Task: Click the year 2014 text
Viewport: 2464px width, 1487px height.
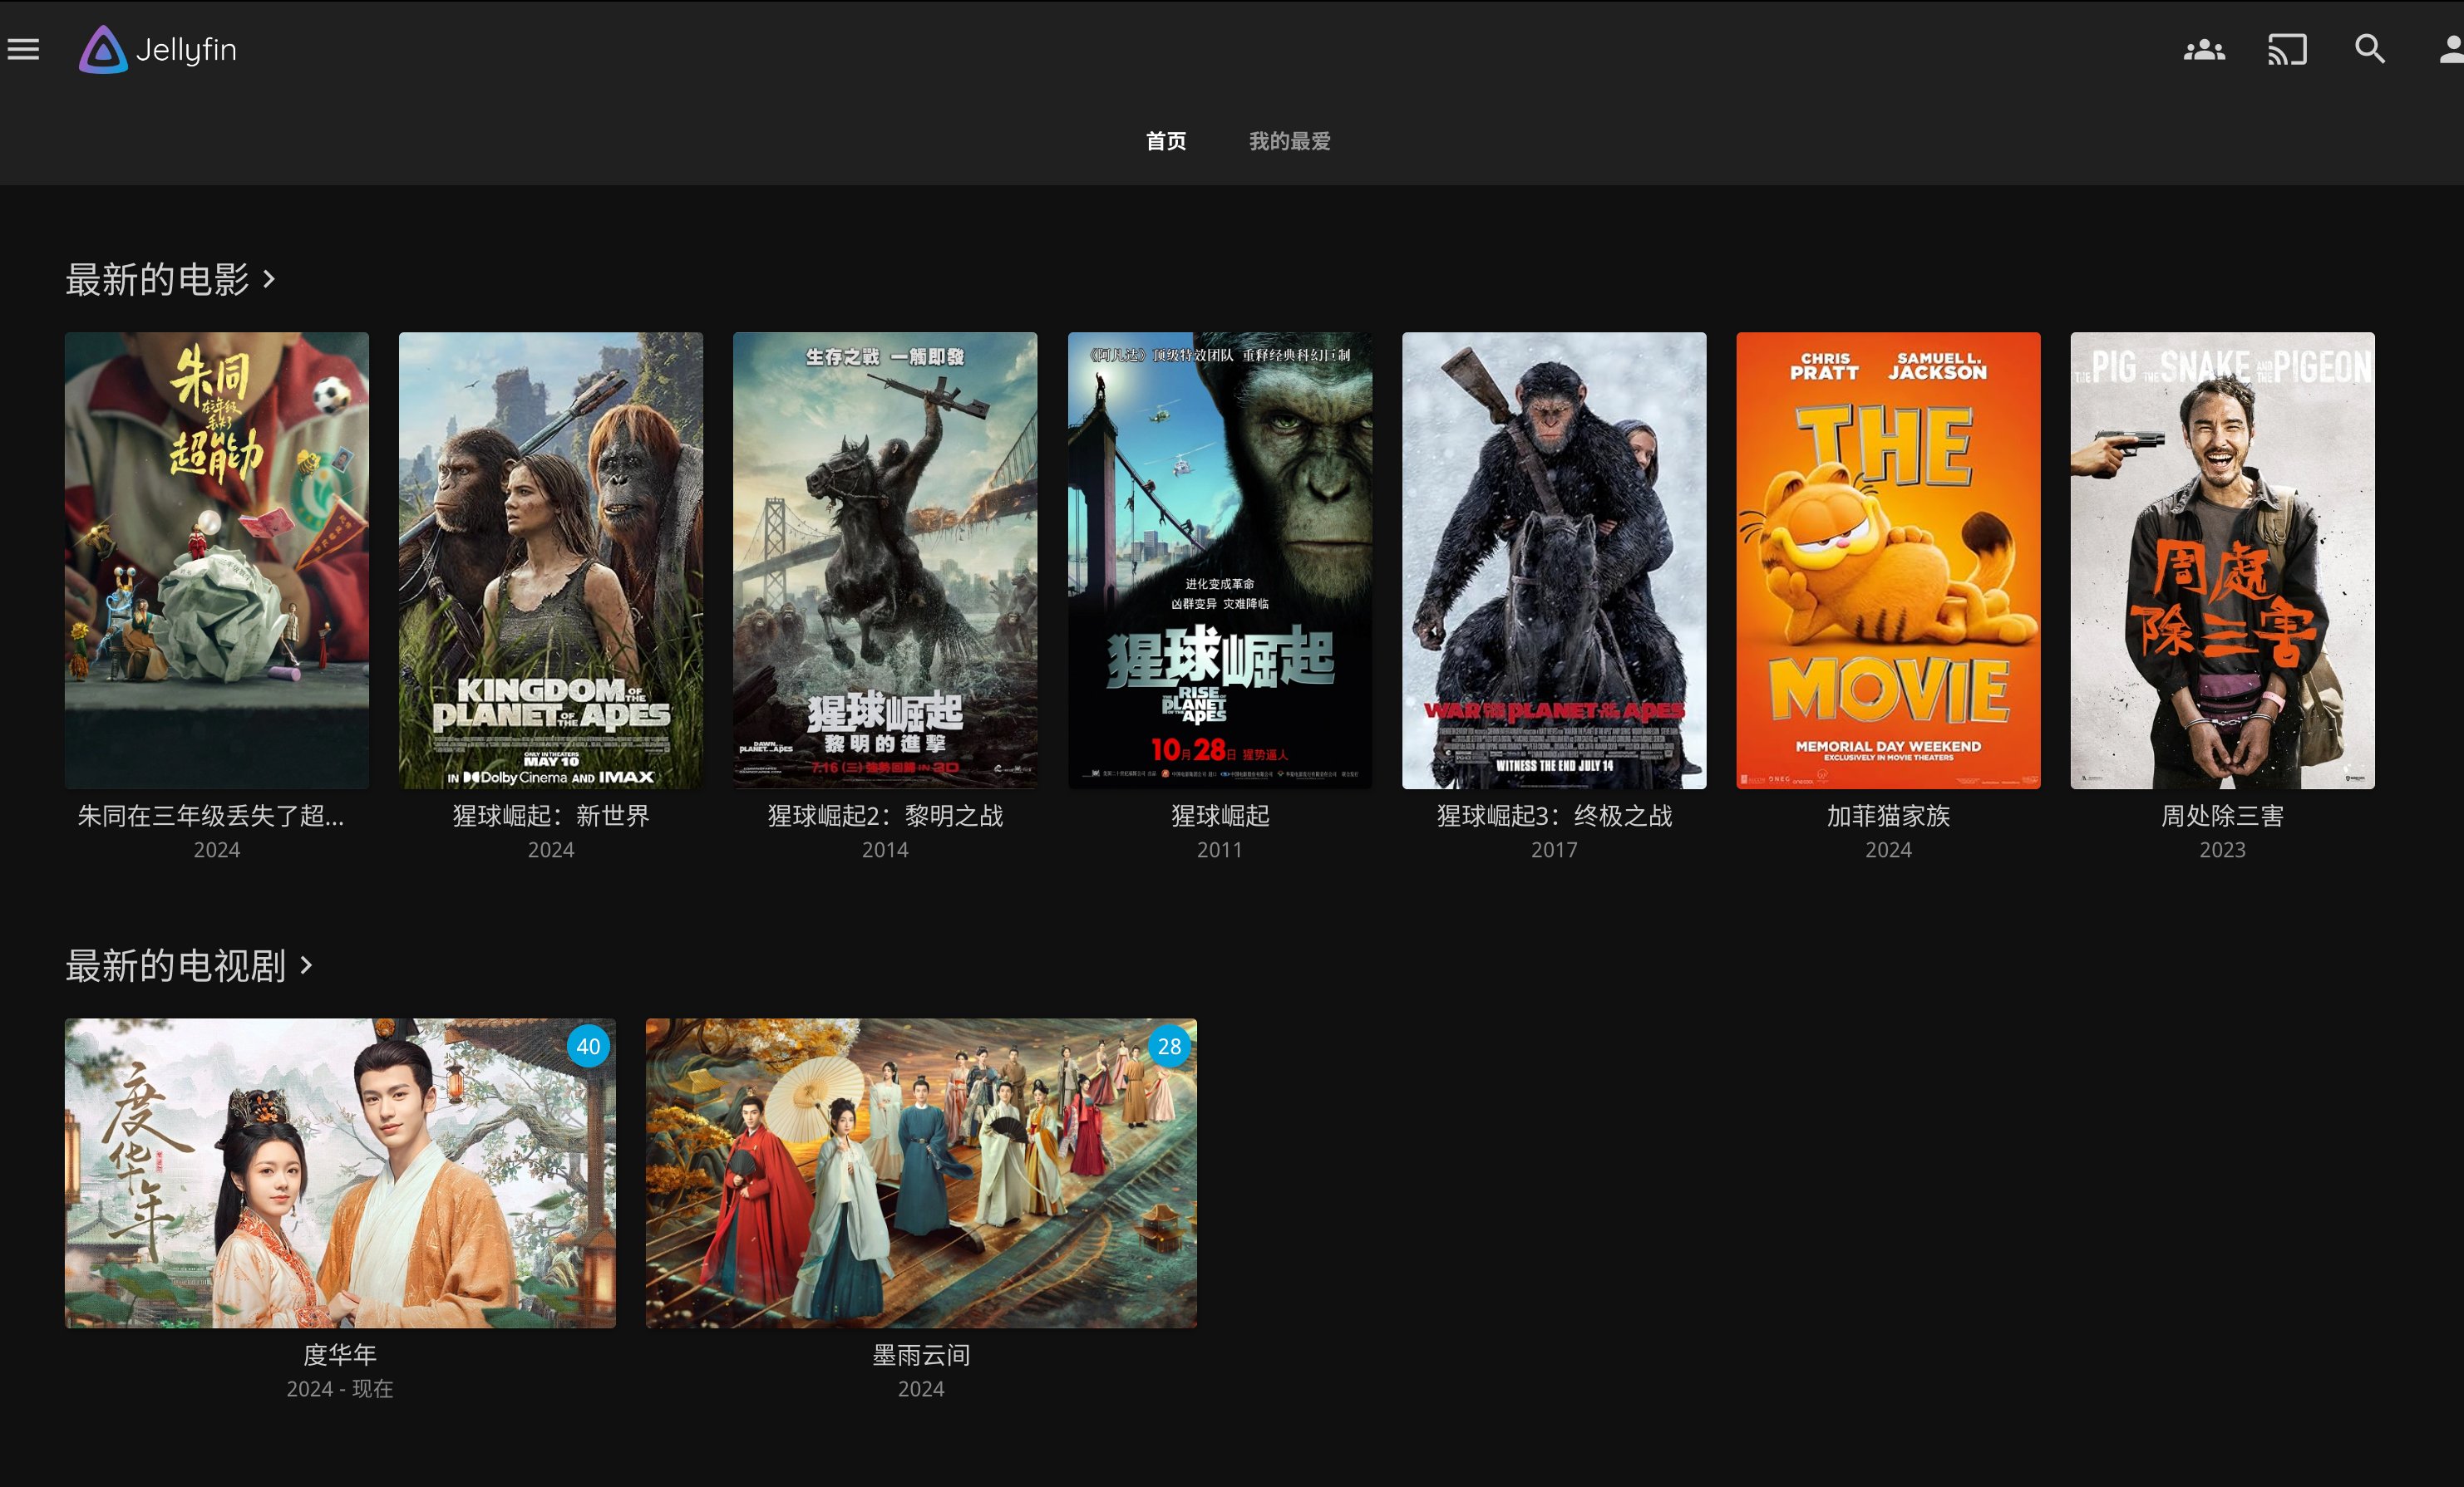Action: pyautogui.click(x=885, y=850)
